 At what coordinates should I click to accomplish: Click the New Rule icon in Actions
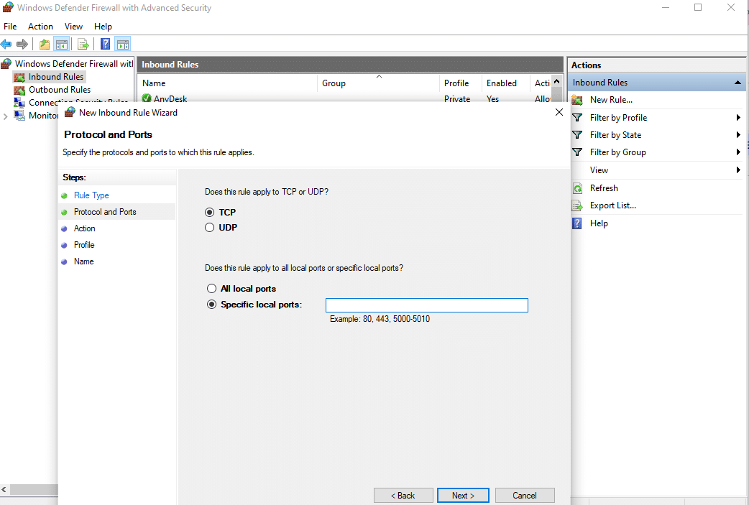pyautogui.click(x=577, y=100)
